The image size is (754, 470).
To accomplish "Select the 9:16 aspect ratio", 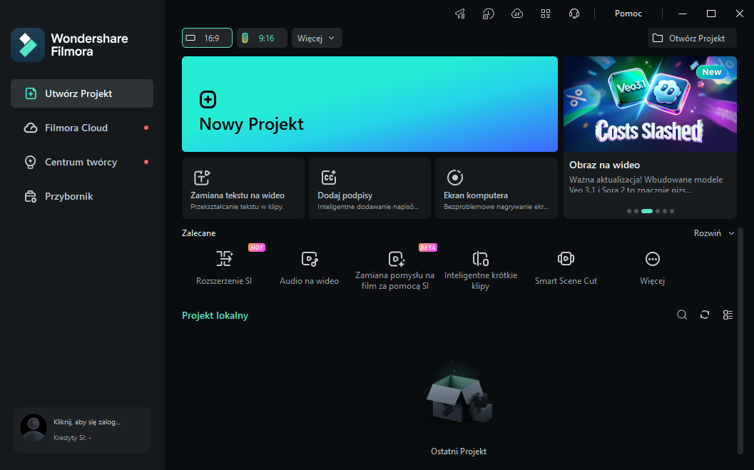I will pyautogui.click(x=262, y=38).
